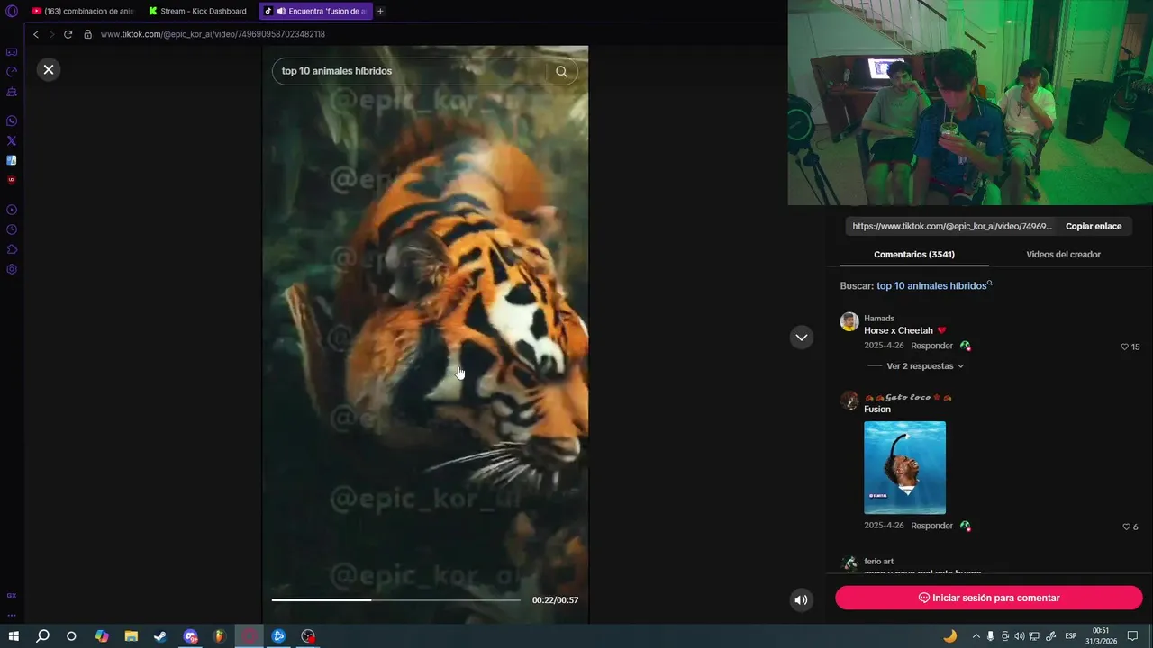
Task: Open X (Twitter) in Opera sidebar
Action: tap(12, 141)
